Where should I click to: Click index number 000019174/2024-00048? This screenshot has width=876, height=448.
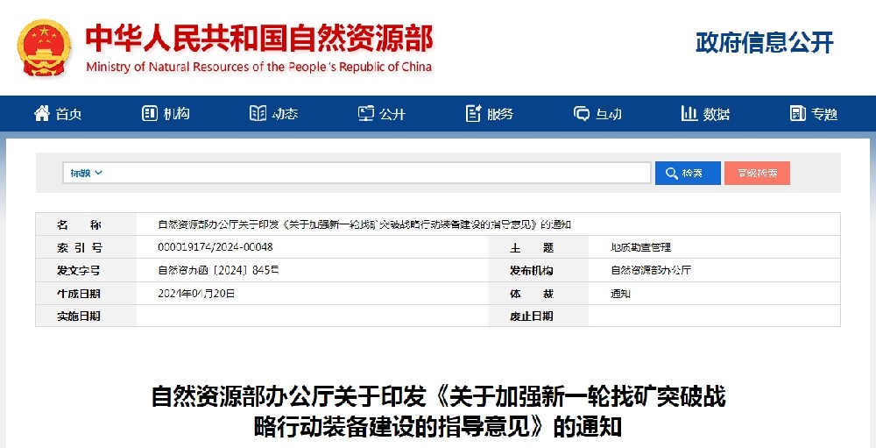click(215, 247)
